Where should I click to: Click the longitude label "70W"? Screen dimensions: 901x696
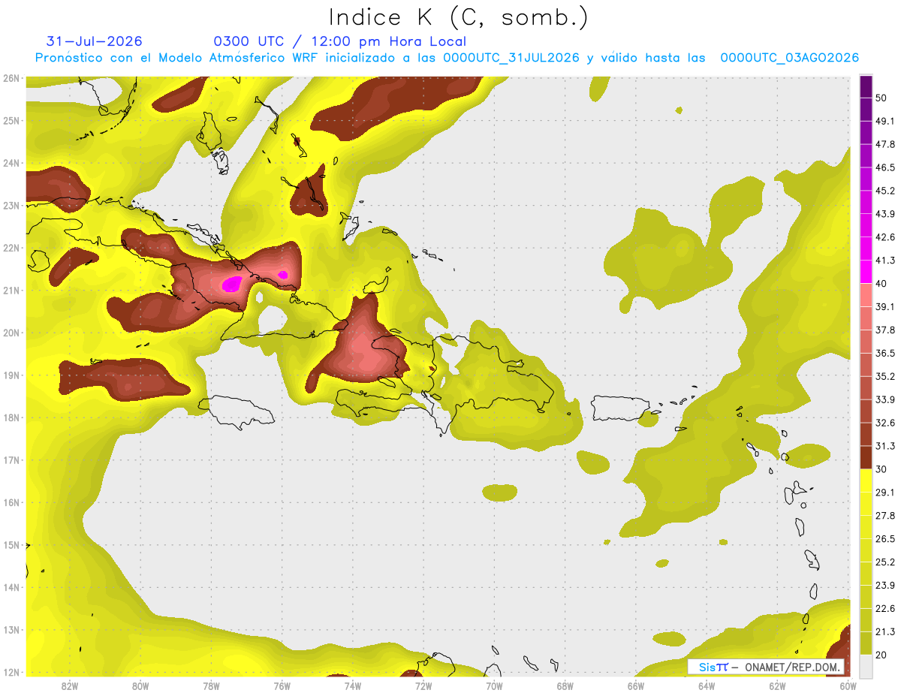(x=494, y=686)
